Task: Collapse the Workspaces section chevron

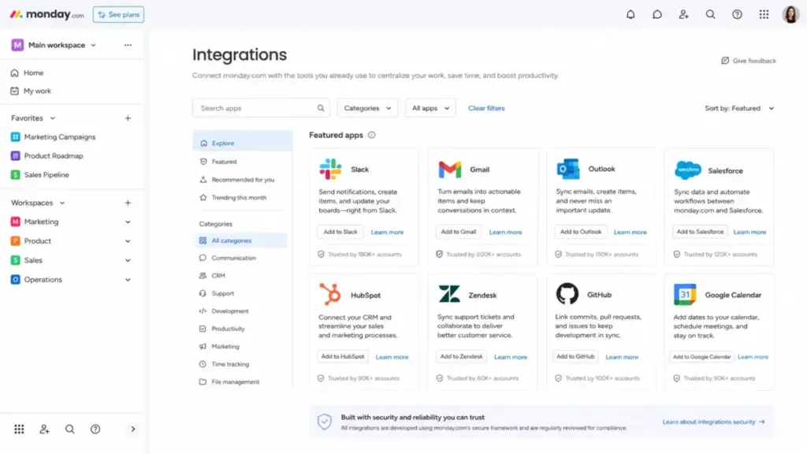Action: tap(62, 203)
